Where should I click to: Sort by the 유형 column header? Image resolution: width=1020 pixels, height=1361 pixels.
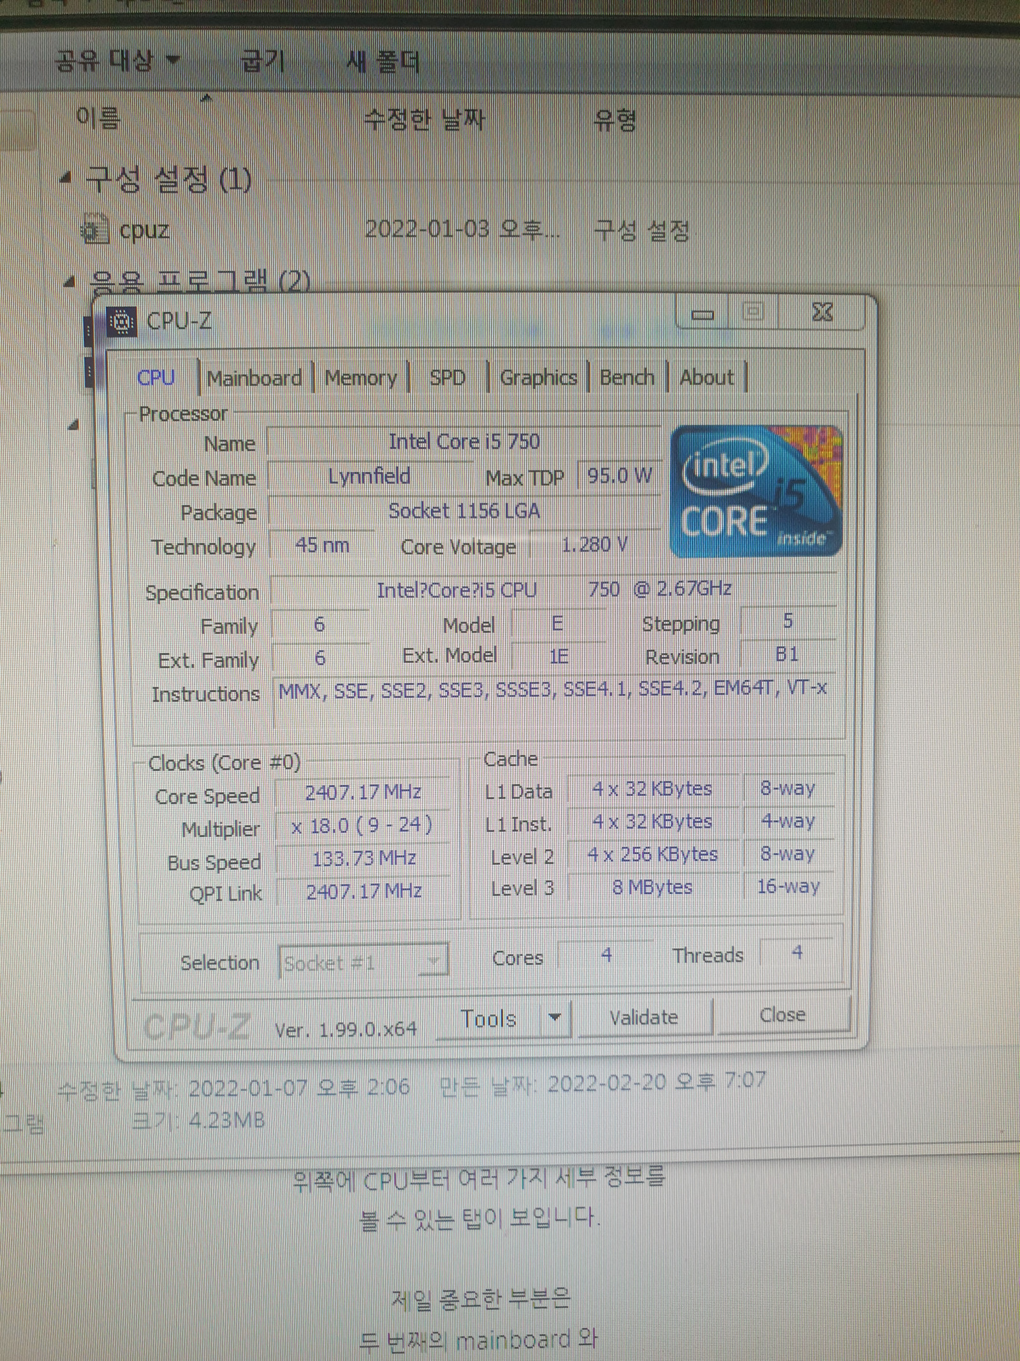click(x=615, y=119)
